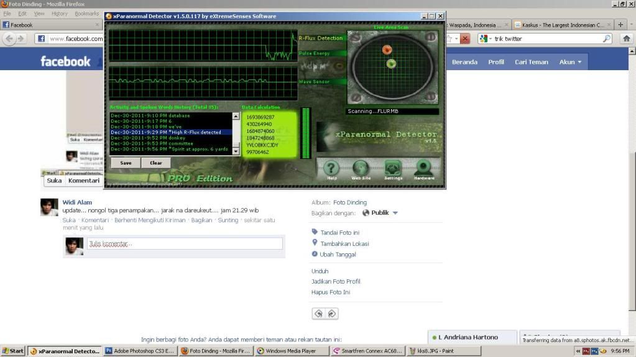
Task: Open the Hardware icon in detector
Action: (424, 168)
